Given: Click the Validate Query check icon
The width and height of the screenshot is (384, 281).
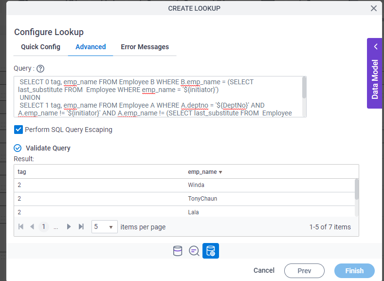Looking at the screenshot, I should (x=18, y=148).
